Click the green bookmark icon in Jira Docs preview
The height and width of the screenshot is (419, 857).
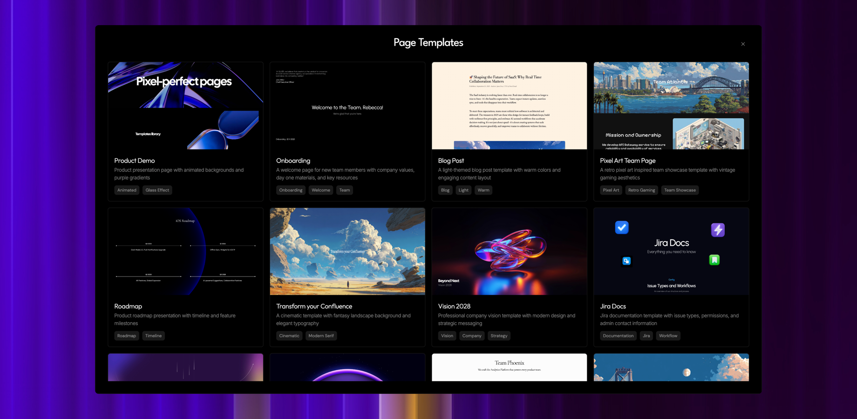tap(715, 260)
